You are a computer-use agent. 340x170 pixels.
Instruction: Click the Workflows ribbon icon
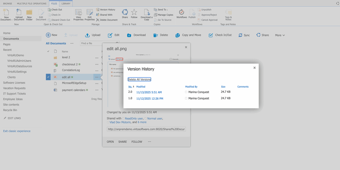[x=181, y=13]
